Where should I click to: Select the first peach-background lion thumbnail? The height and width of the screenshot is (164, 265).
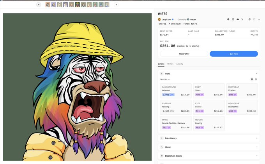pos(48,5)
